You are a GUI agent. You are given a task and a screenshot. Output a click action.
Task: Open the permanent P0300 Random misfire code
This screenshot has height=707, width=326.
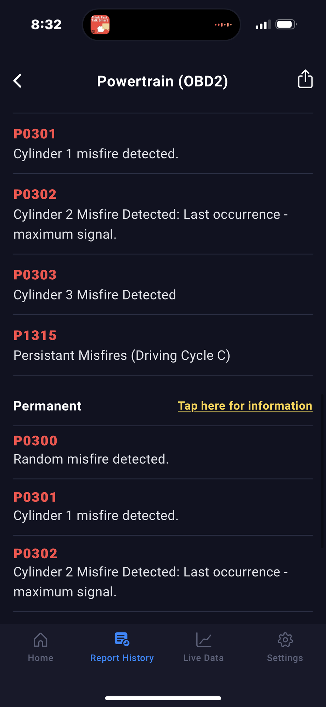click(x=91, y=450)
